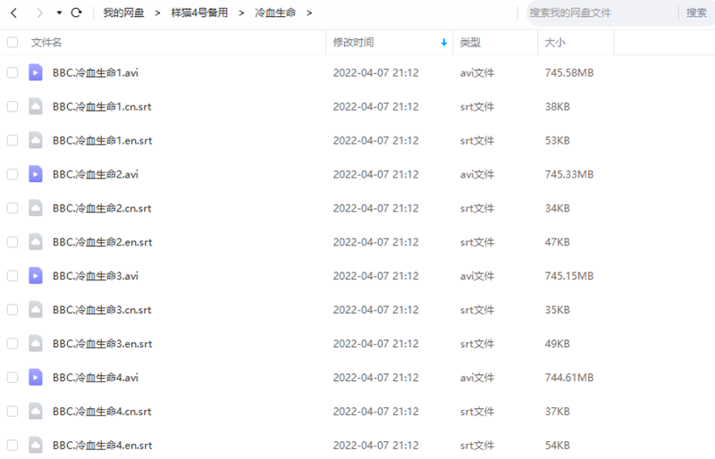This screenshot has width=715, height=459.
Task: Click the refresh icon in navigation bar
Action: click(76, 13)
